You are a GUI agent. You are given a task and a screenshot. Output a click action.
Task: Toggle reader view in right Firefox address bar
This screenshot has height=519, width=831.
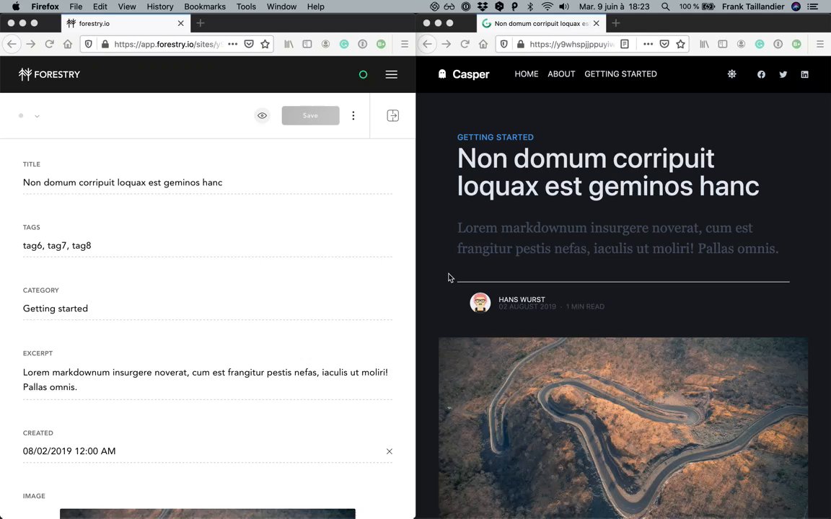click(625, 44)
